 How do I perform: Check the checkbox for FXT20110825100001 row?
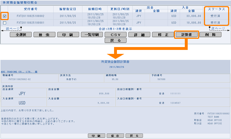[5, 23]
